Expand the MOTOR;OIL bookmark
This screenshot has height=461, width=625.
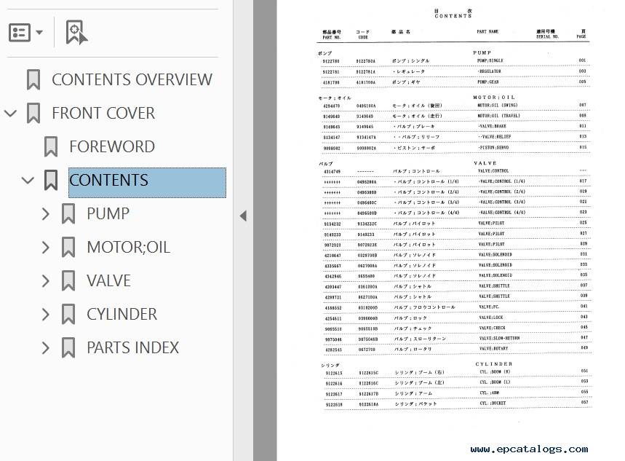46,248
